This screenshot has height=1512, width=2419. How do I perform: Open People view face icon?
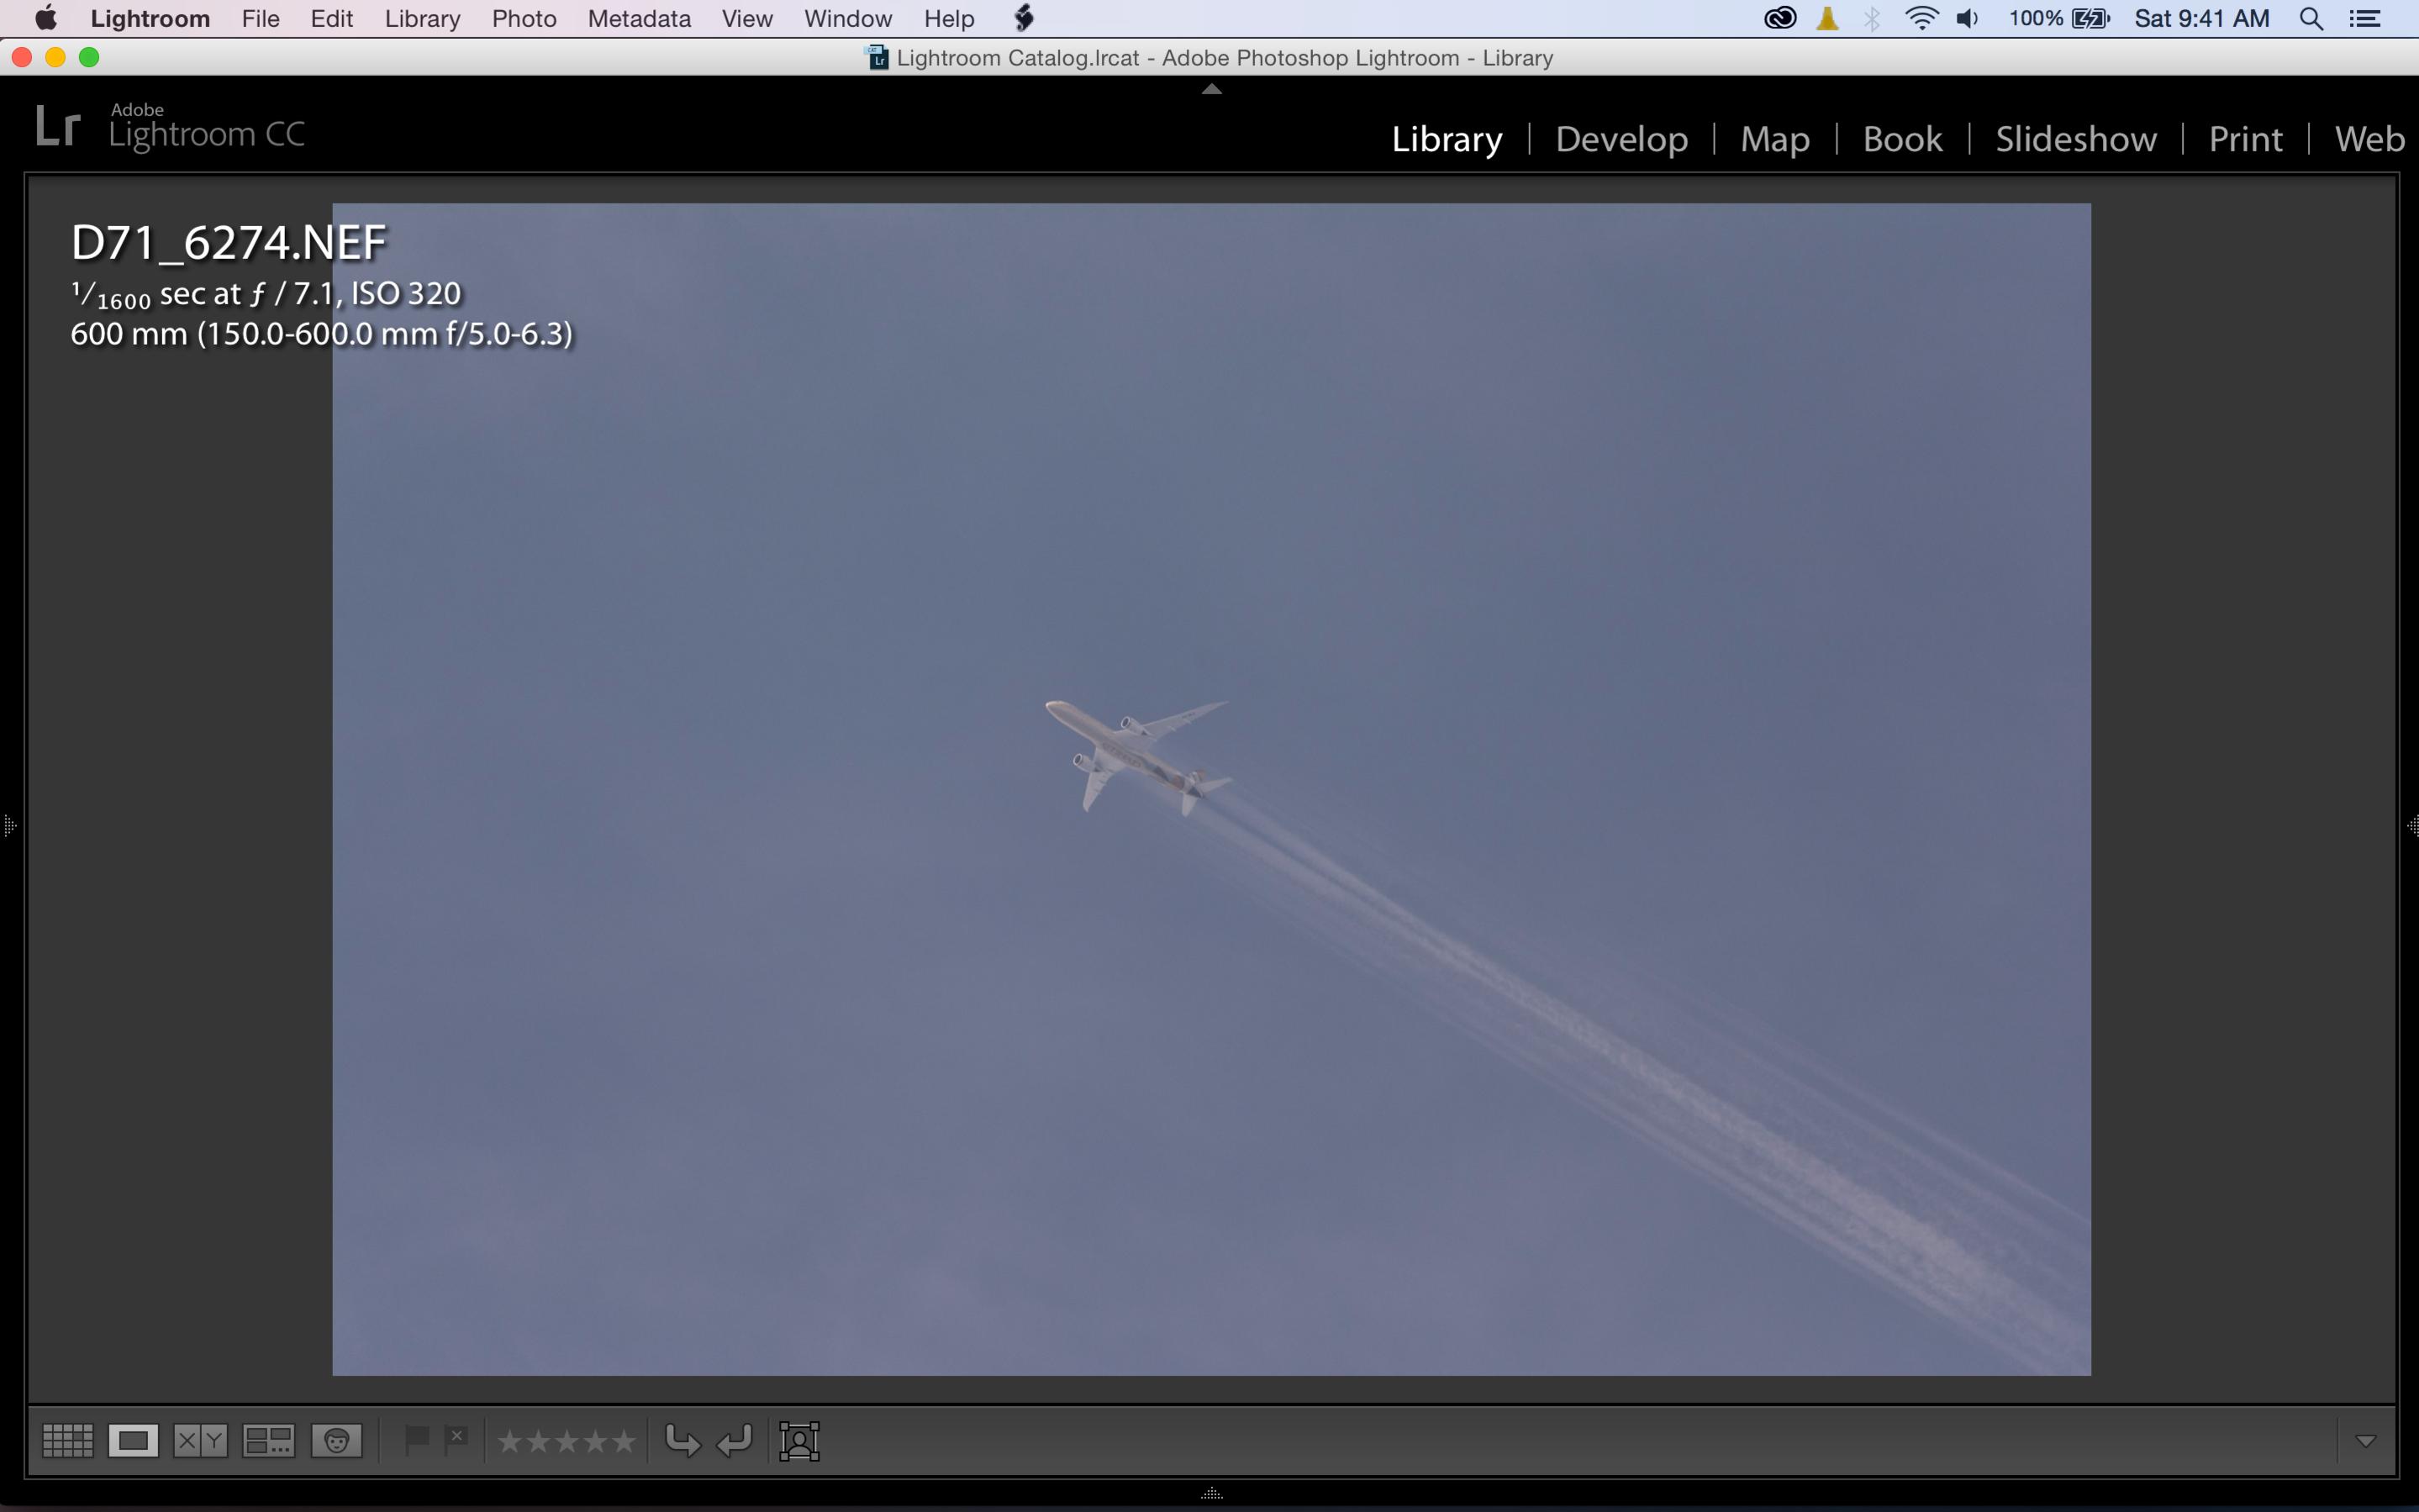[x=336, y=1441]
